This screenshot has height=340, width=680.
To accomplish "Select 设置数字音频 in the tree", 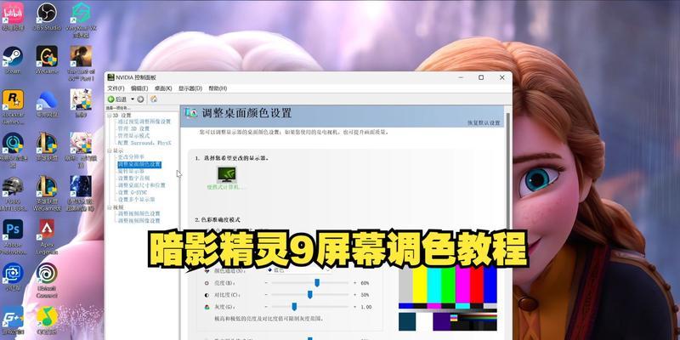I will click(134, 178).
